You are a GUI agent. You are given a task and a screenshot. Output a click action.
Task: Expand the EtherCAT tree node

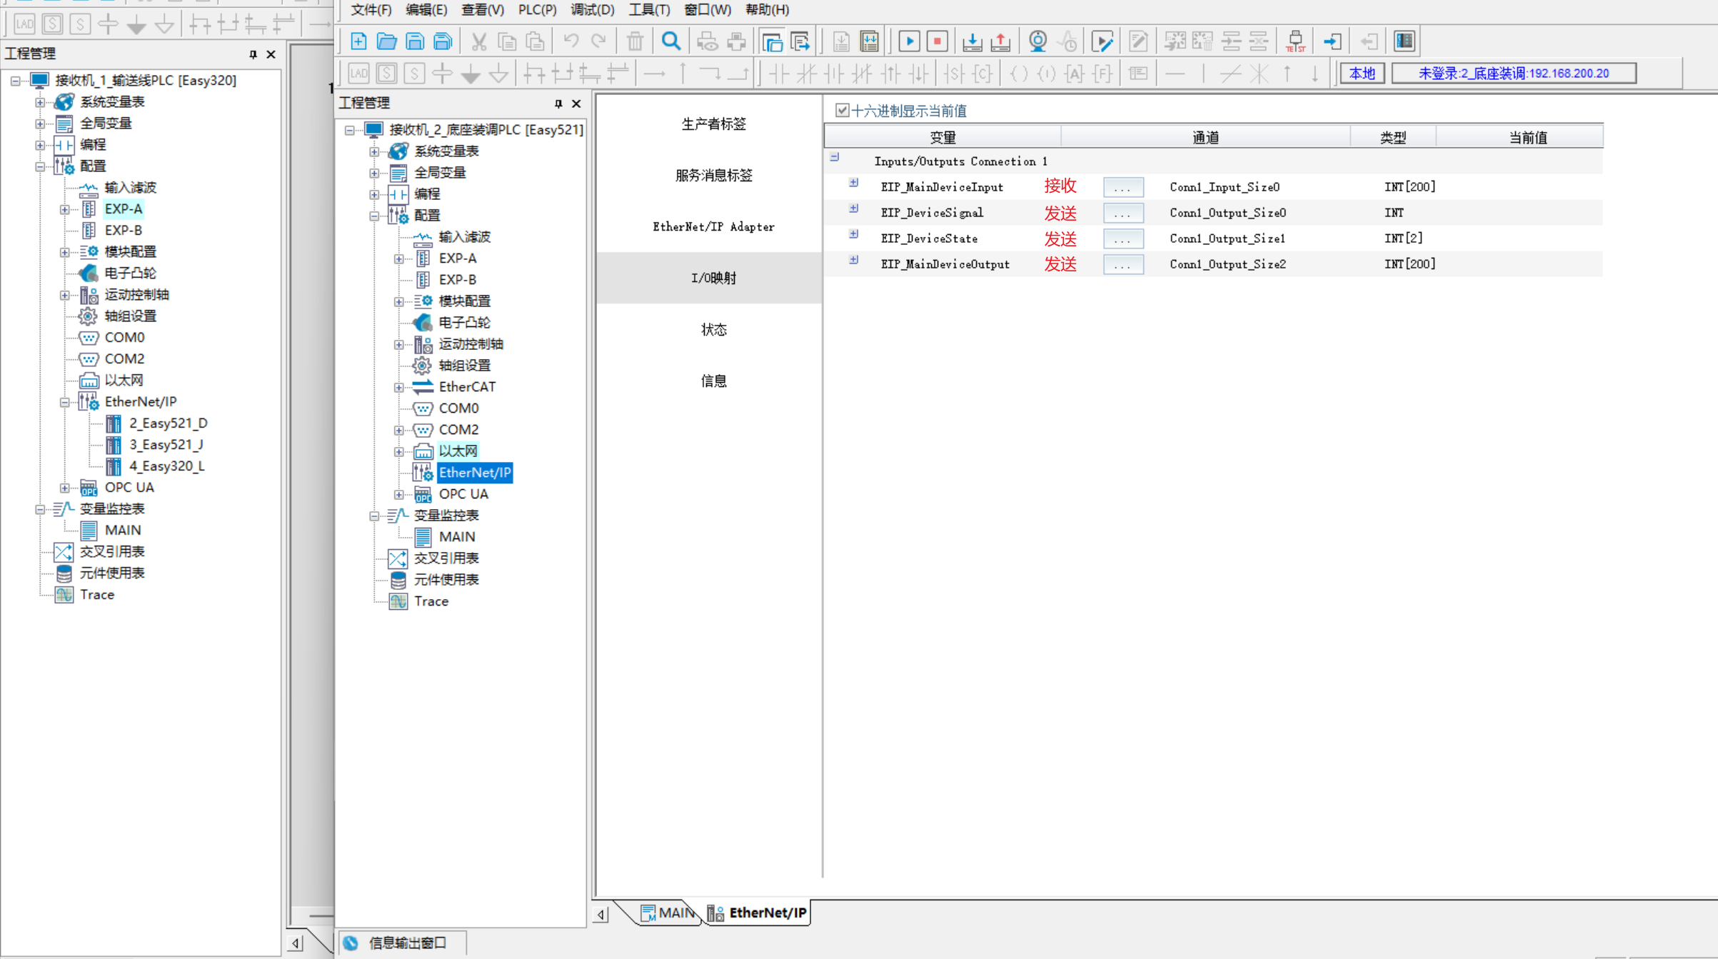(398, 387)
